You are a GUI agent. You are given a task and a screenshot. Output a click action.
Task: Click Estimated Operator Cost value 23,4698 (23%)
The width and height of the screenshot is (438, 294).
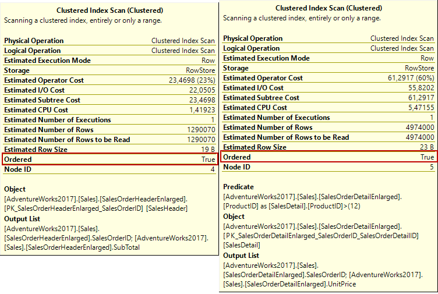192,80
